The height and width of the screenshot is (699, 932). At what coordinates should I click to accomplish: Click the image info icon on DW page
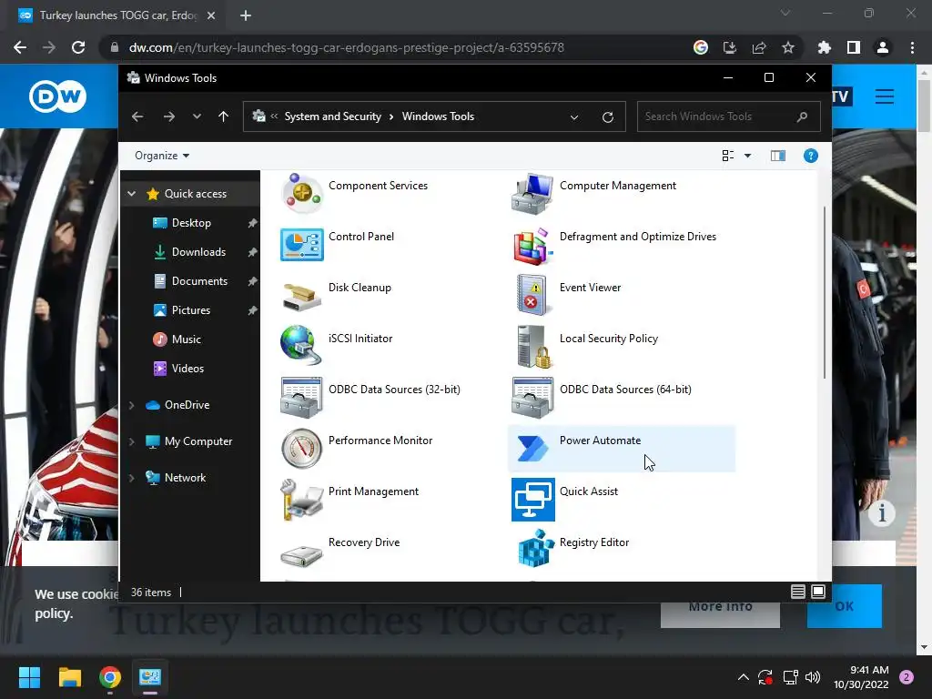tap(882, 512)
